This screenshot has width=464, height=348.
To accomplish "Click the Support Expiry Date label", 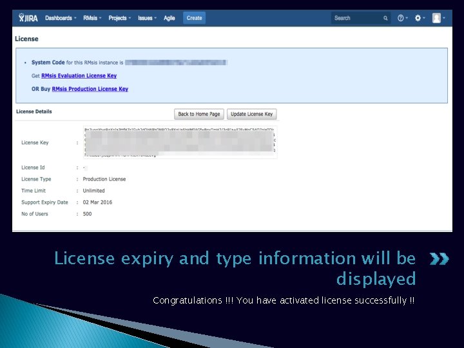I will coord(44,202).
